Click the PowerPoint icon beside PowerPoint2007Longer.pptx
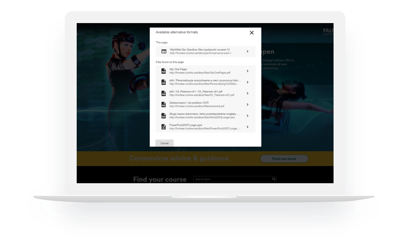This screenshot has height=251, width=408. 164,127
